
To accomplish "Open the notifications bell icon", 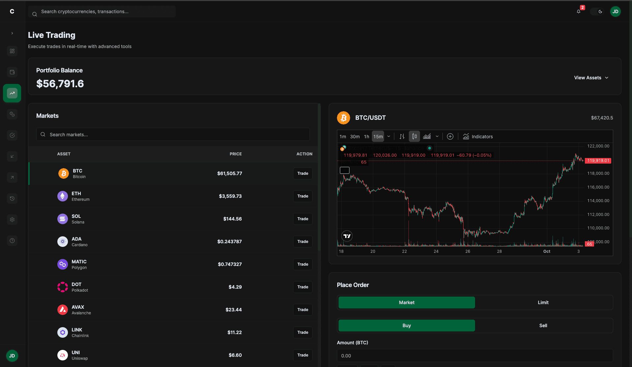I will [578, 12].
